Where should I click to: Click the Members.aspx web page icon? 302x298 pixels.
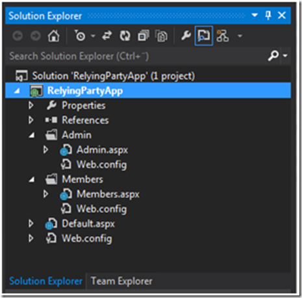(x=66, y=194)
